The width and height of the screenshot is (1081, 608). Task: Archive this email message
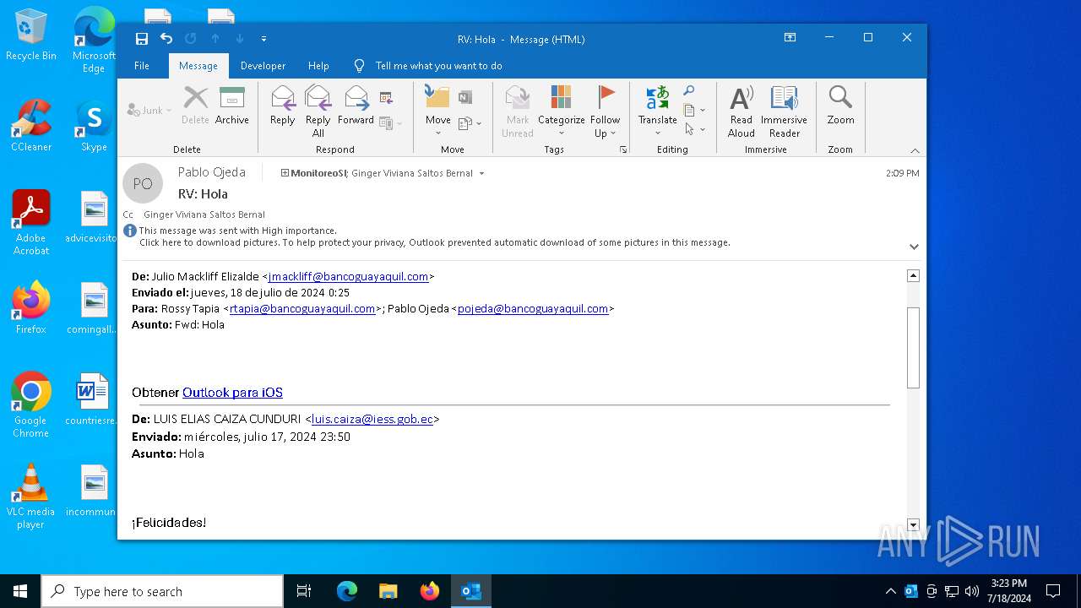[x=231, y=106]
